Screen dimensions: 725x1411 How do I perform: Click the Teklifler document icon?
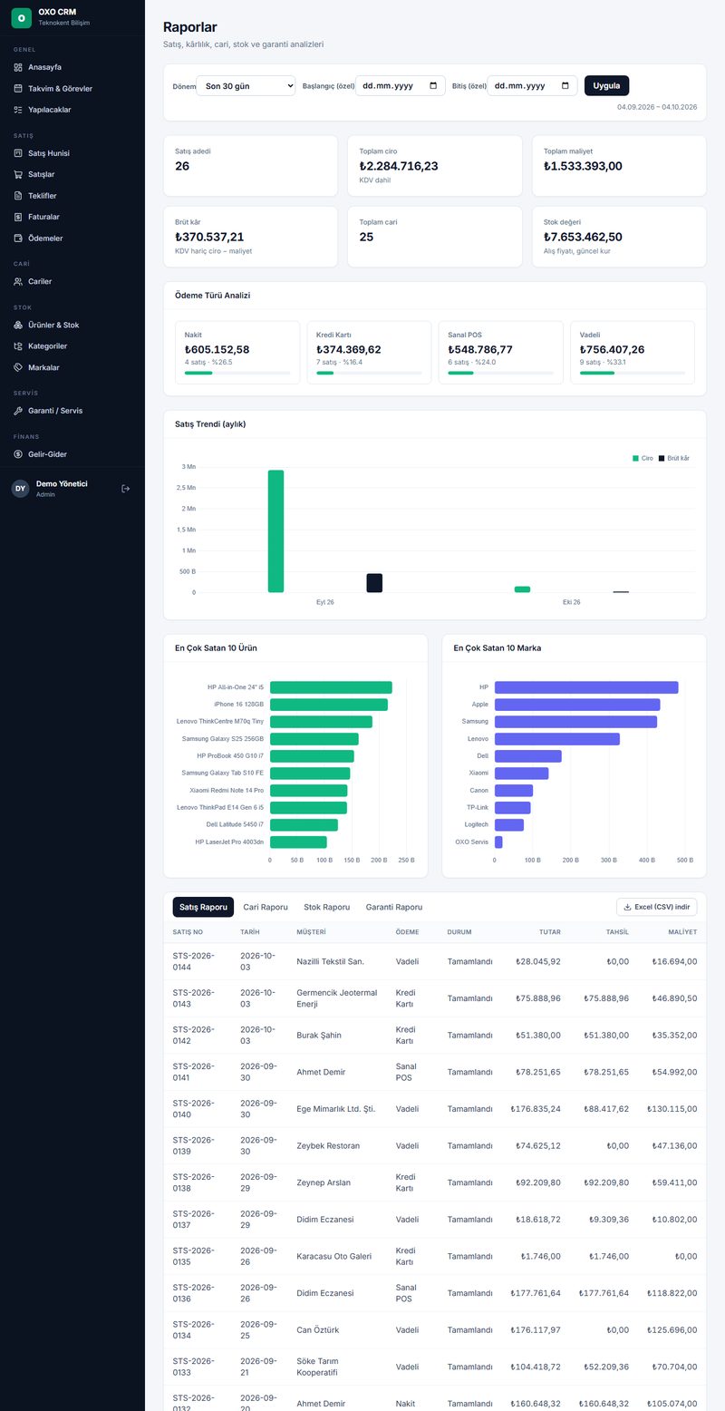[18, 196]
